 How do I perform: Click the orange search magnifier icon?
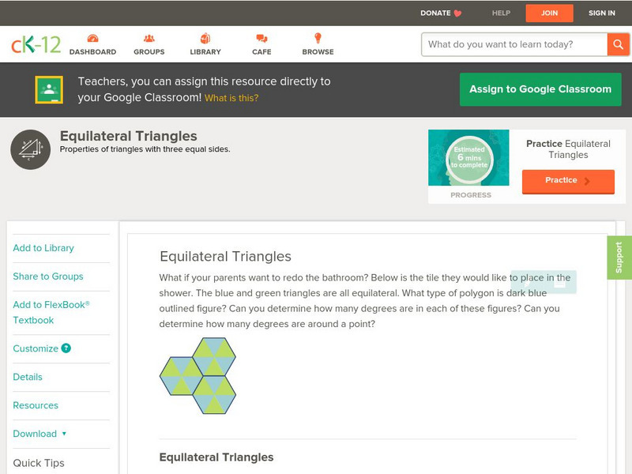point(619,44)
